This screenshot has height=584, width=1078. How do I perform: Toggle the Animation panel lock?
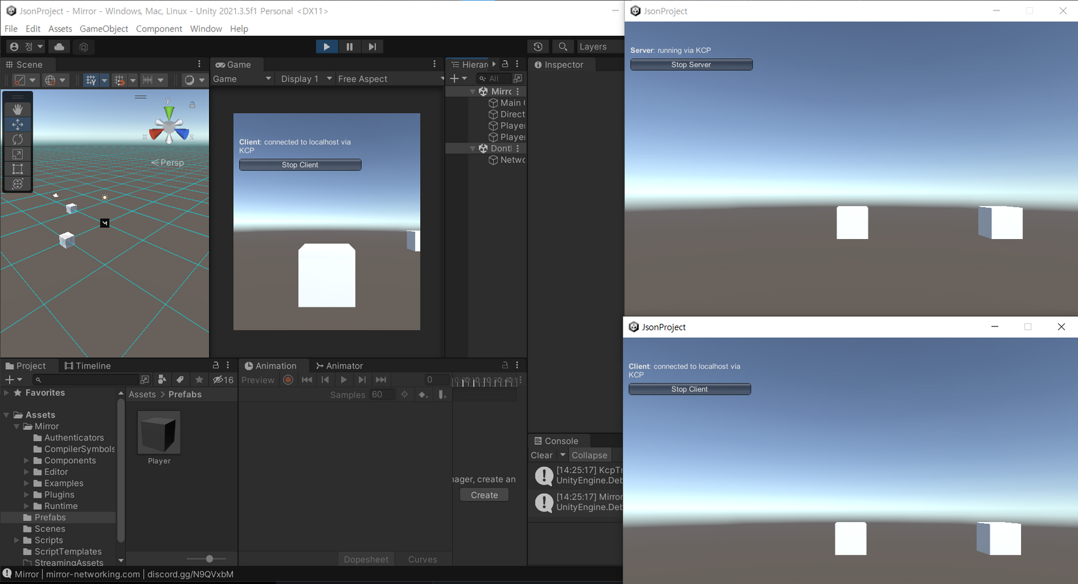tap(504, 365)
